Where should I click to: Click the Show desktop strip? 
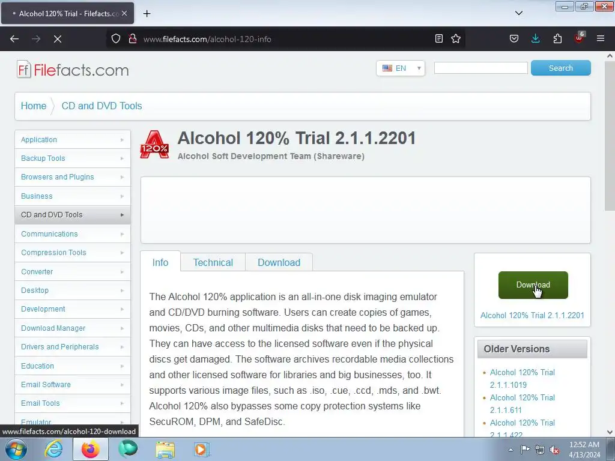coord(611,449)
